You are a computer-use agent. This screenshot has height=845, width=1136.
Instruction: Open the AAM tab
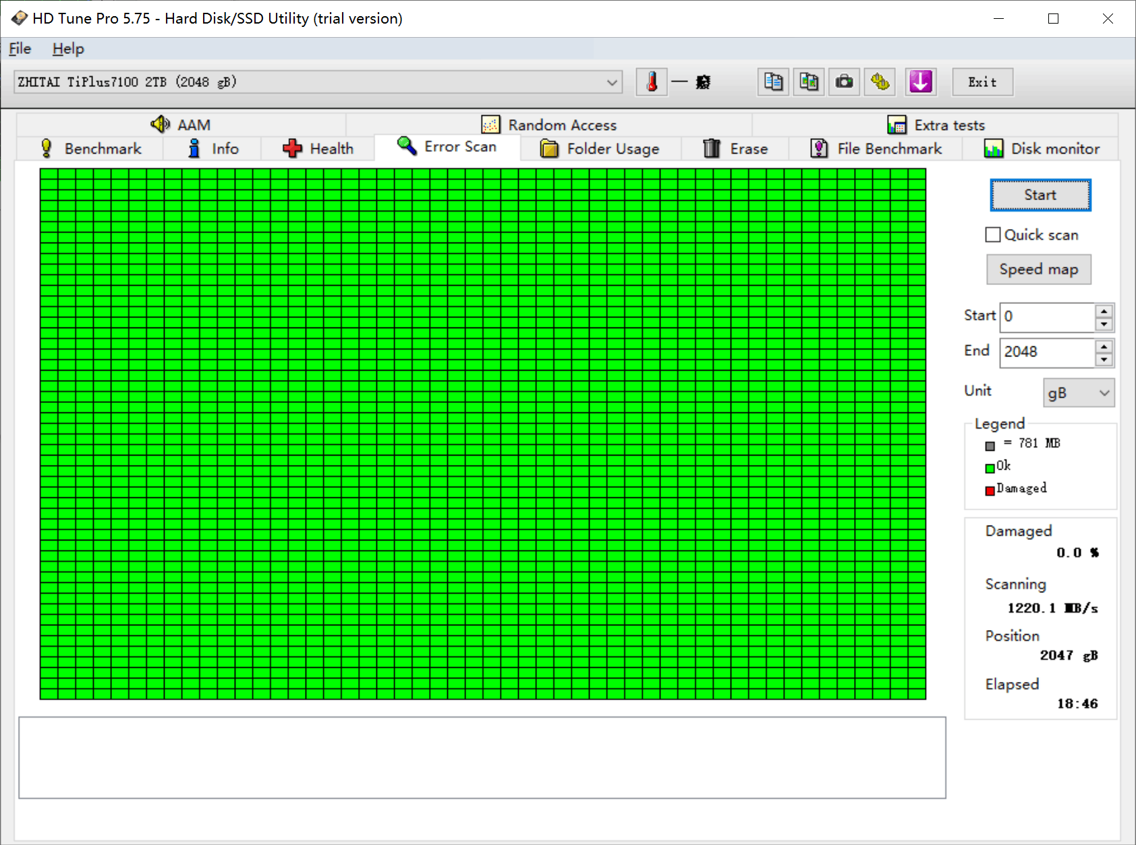coord(181,125)
